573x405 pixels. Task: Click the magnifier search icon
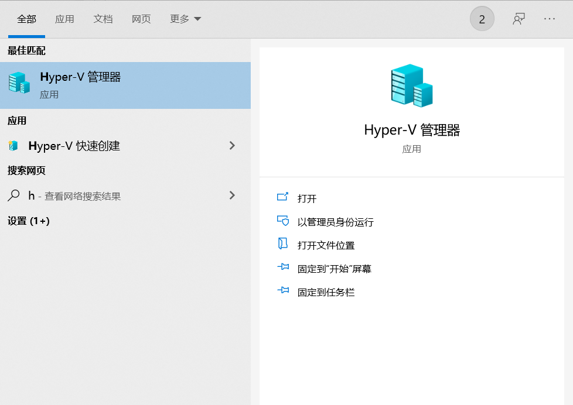(13, 195)
